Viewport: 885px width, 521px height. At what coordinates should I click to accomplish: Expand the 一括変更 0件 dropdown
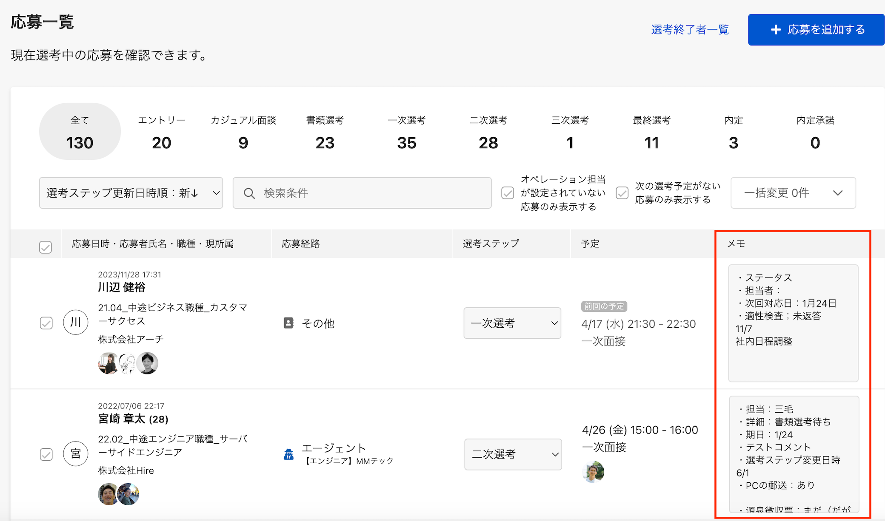793,193
